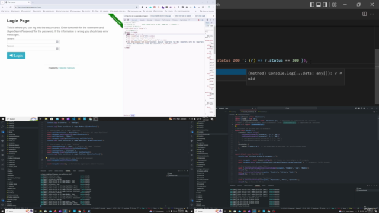Focus the Username input field
This screenshot has width=379, height=213.
33,41
